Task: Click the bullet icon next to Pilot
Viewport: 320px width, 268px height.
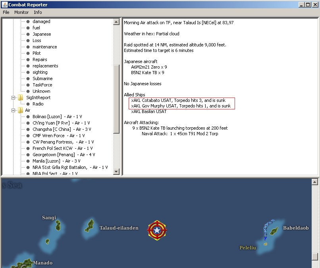Action: pyautogui.click(x=28, y=53)
